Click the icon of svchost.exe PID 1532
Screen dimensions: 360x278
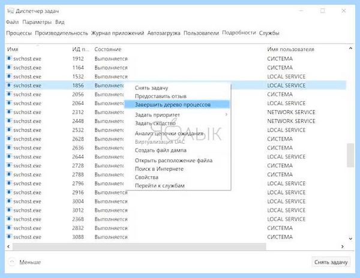(x=9, y=76)
